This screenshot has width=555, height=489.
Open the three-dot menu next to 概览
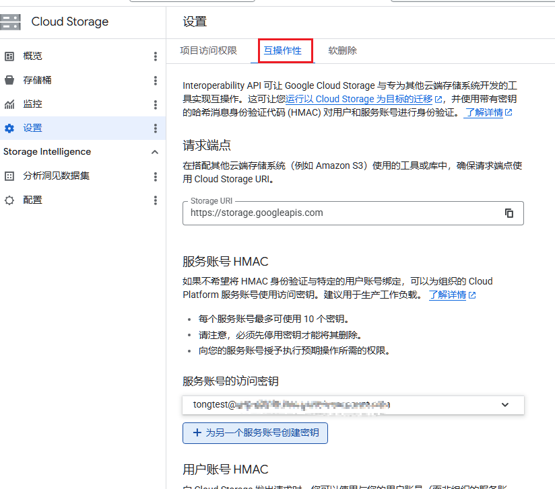tap(156, 57)
